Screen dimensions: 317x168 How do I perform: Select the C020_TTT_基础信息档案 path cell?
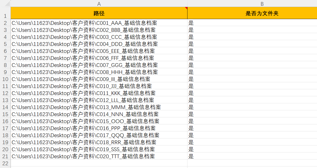tap(83, 156)
